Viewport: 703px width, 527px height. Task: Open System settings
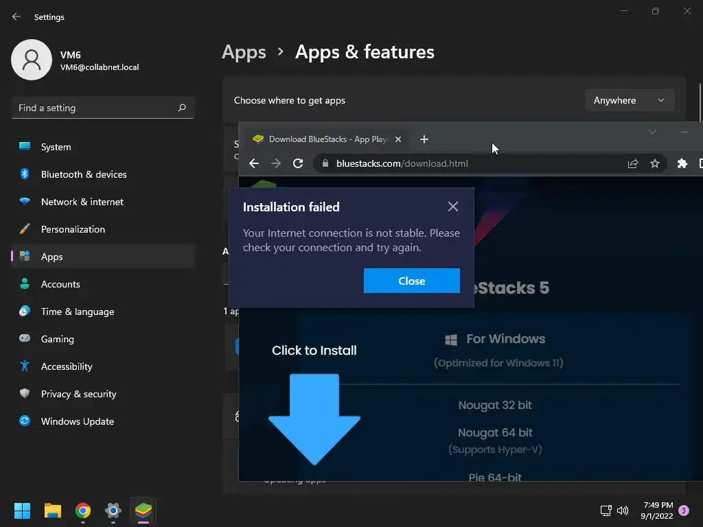103,147
